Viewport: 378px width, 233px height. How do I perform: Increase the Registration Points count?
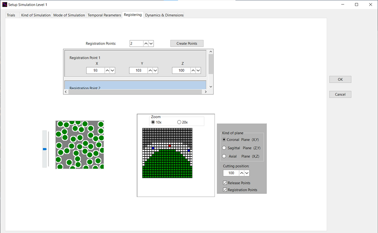point(146,43)
